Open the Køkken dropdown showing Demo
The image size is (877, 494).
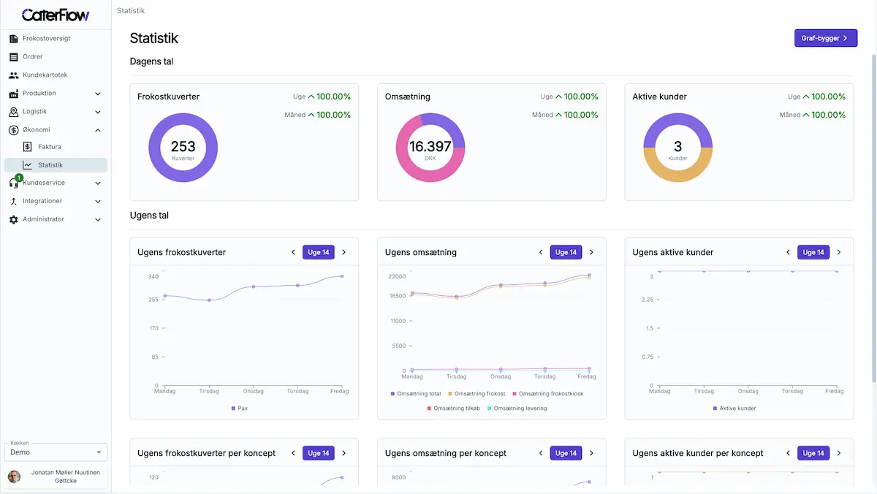(55, 452)
